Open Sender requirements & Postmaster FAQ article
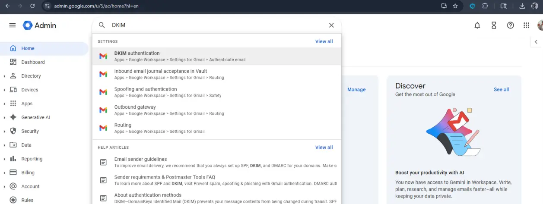This screenshot has height=204, width=543. click(x=216, y=180)
